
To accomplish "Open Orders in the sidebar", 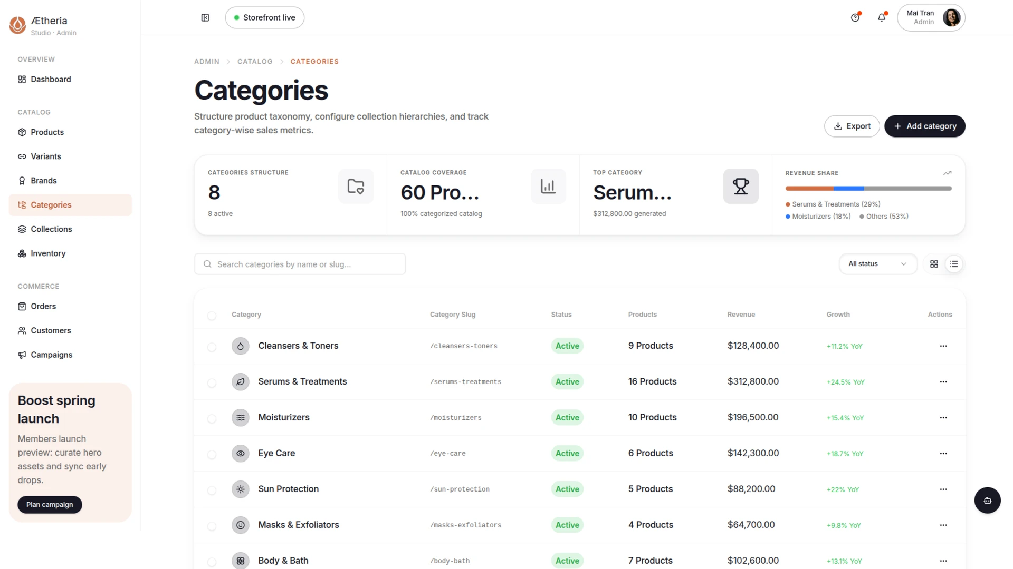I will (x=70, y=306).
